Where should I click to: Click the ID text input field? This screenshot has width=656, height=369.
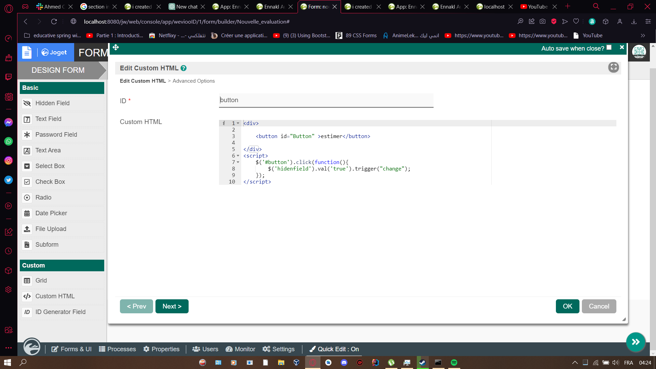coord(326,100)
